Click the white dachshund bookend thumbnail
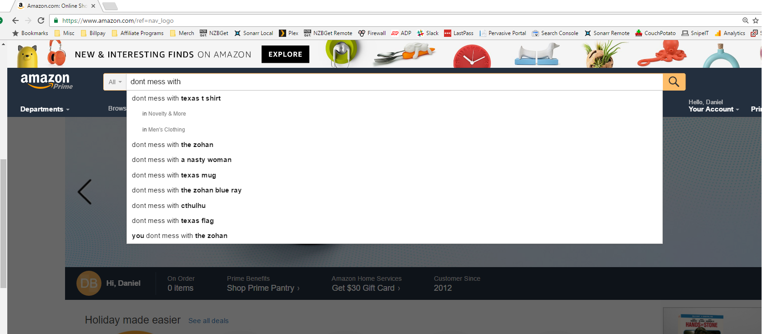 (x=537, y=54)
